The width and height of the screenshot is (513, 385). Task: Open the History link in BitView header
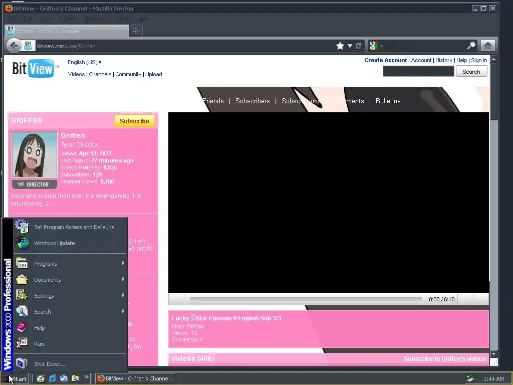[444, 60]
